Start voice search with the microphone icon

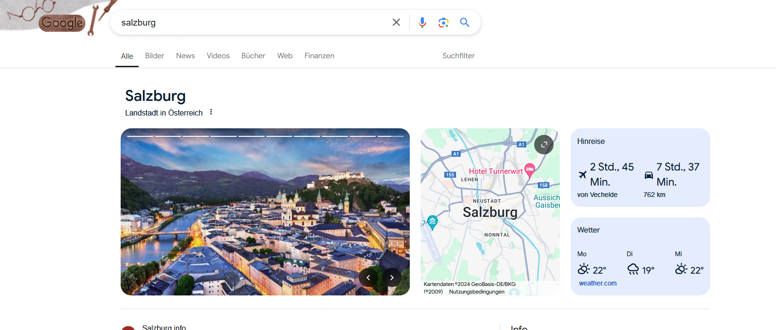tap(422, 22)
